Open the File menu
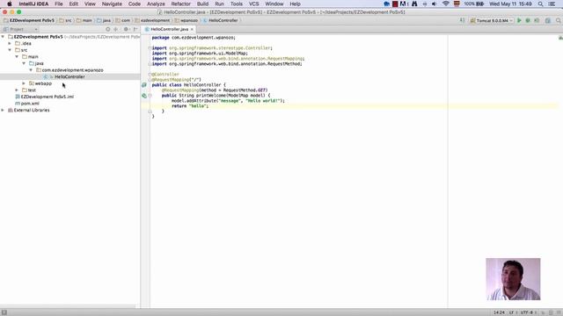563x316 pixels. [59, 4]
